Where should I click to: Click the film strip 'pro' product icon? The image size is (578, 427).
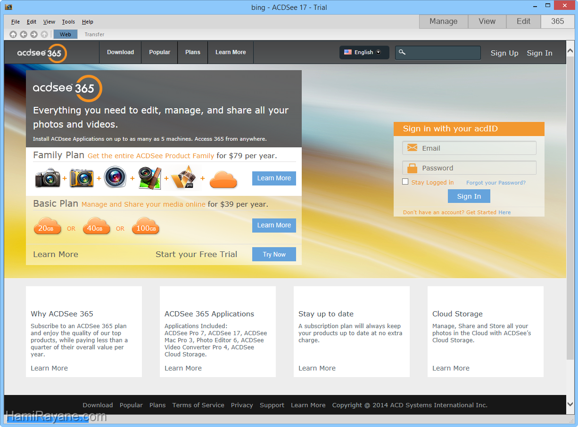click(x=183, y=177)
